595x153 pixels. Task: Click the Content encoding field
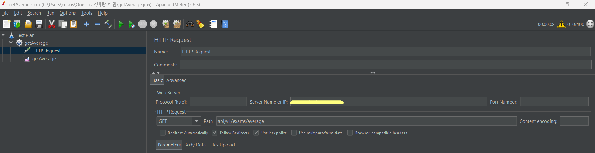tap(574, 121)
